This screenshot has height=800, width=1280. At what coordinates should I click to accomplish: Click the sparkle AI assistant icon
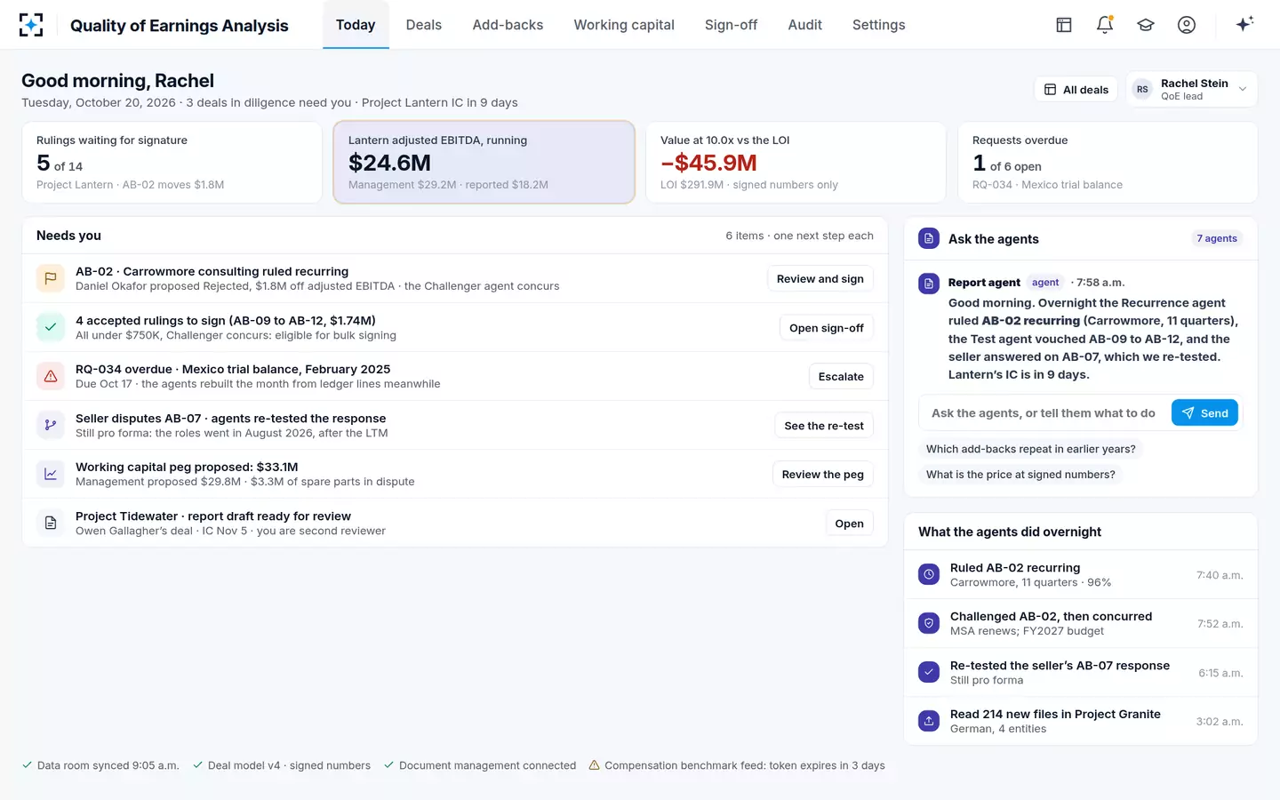point(1244,24)
